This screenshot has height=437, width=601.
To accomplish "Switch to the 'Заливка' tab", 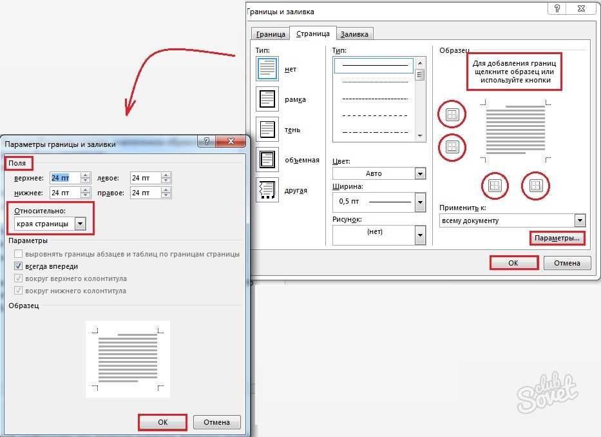I will click(354, 34).
